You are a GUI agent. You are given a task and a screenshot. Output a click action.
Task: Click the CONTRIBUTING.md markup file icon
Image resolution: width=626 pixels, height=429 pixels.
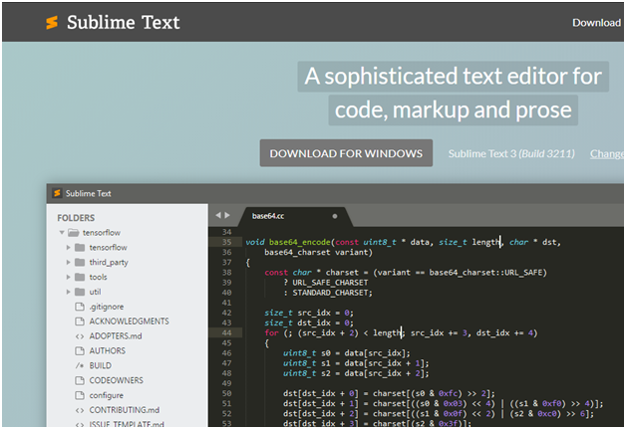point(80,410)
